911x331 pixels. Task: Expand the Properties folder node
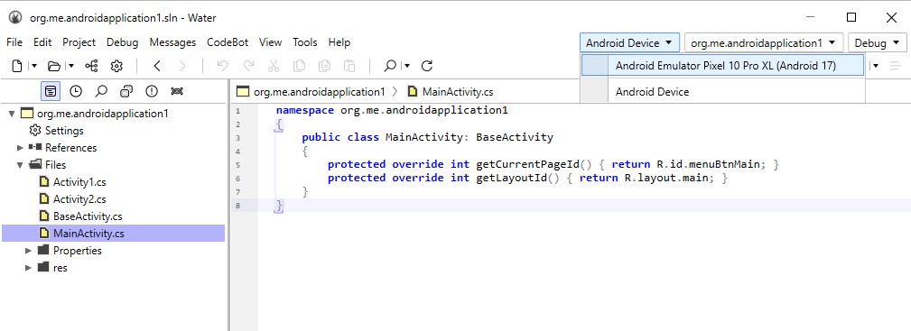[29, 251]
